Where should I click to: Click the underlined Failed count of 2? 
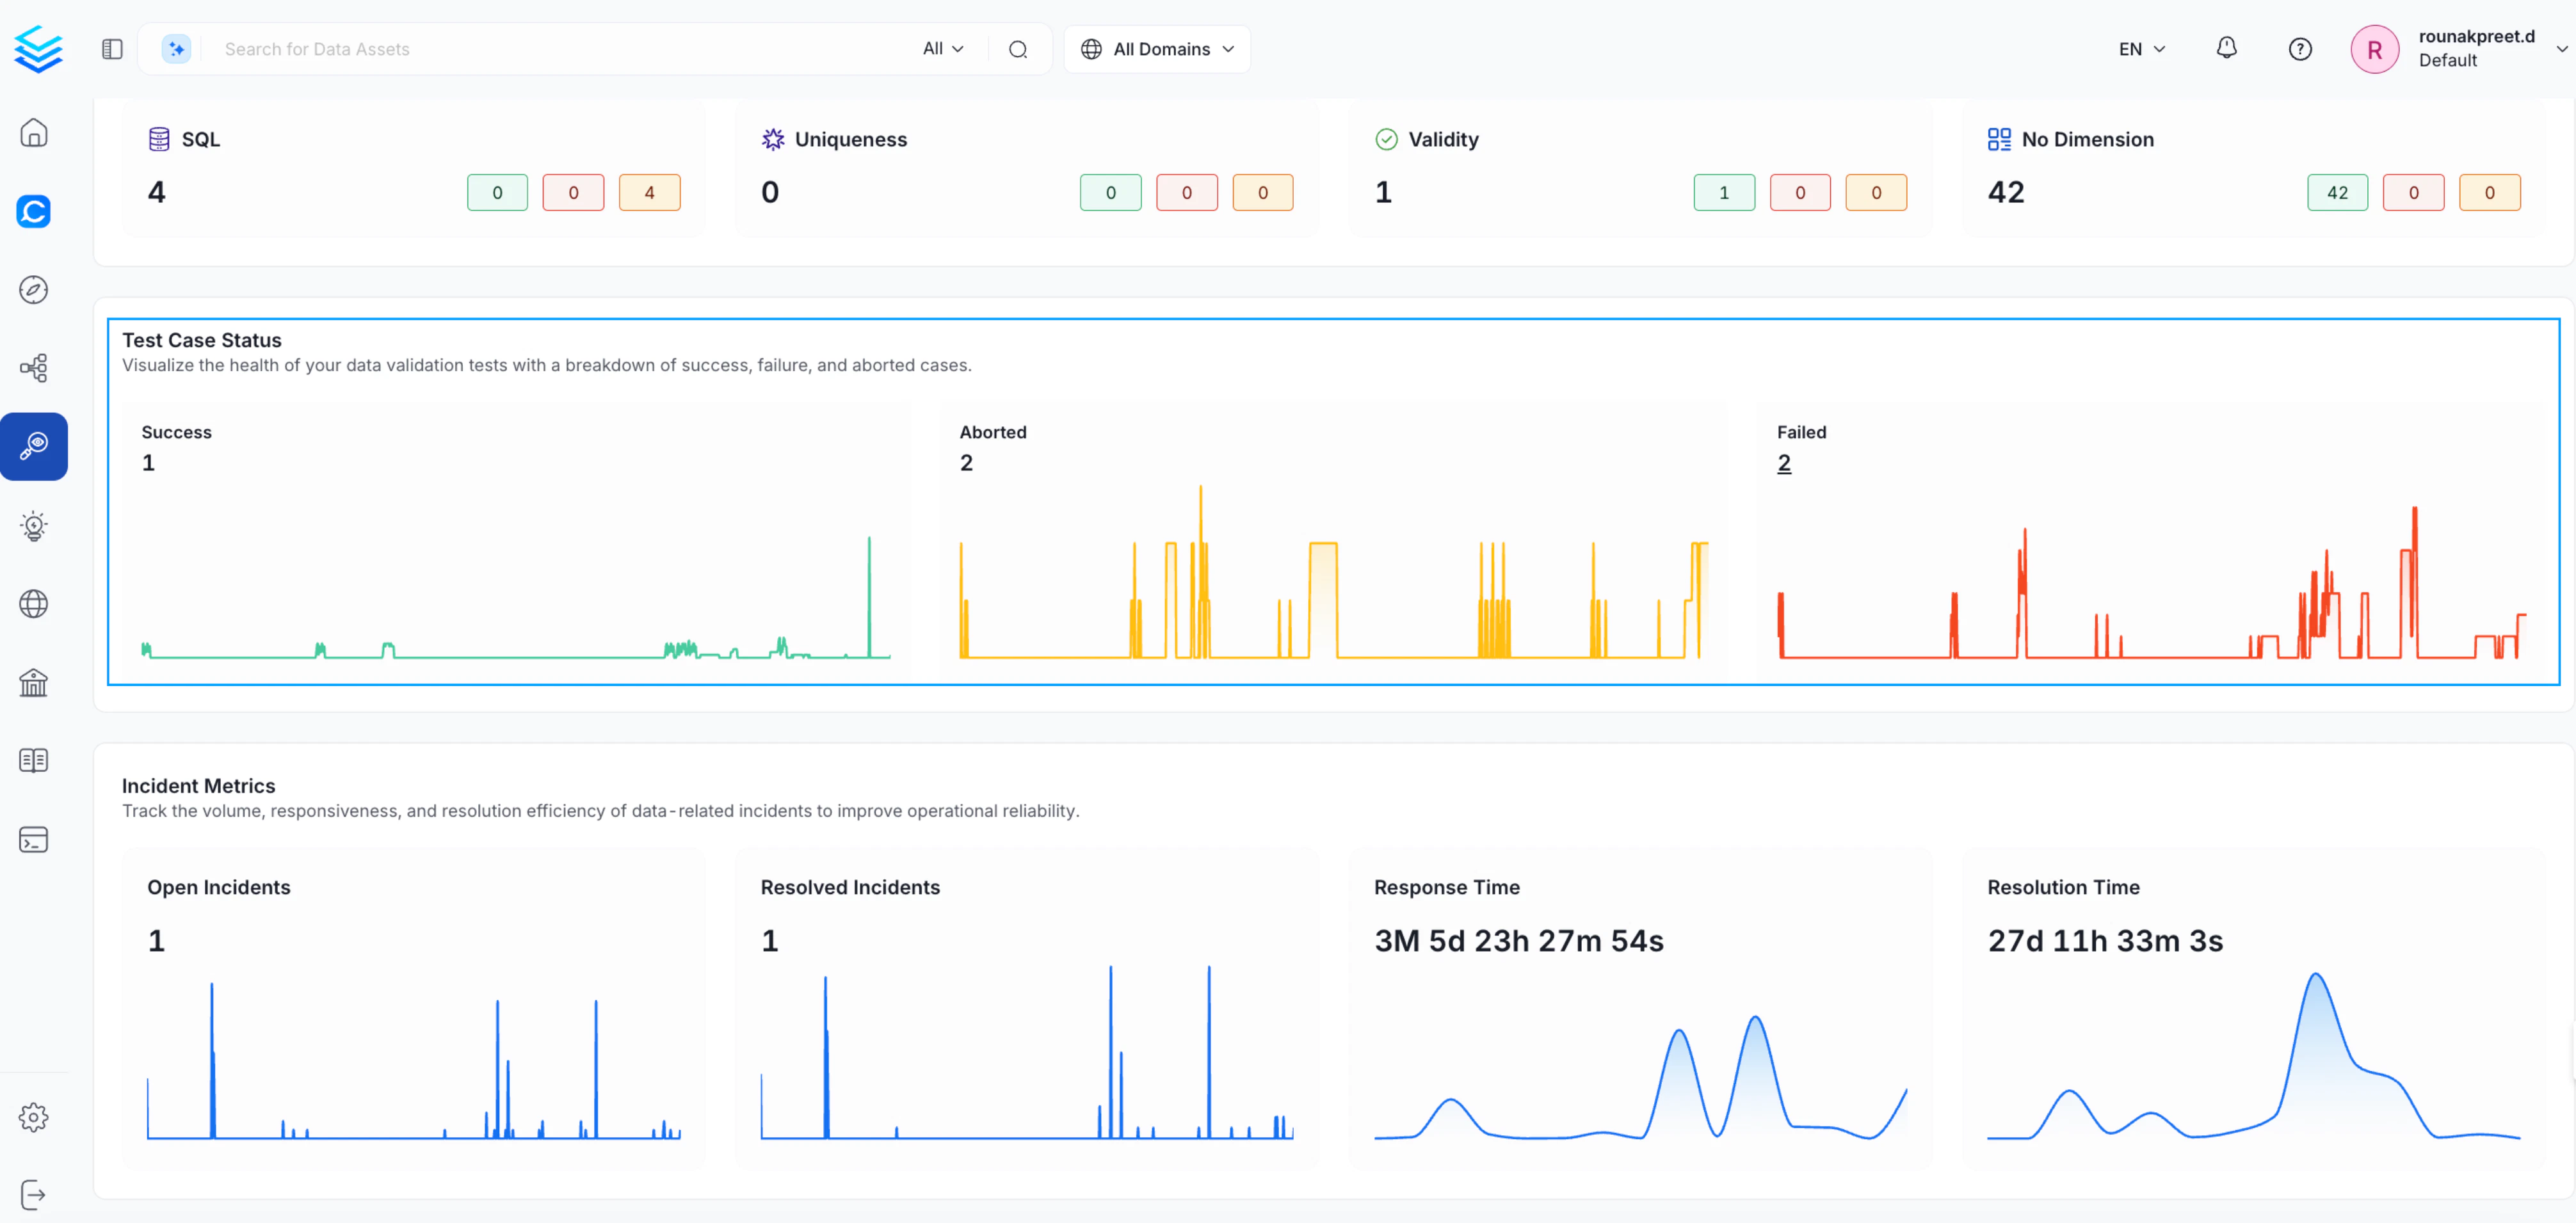coord(1784,462)
